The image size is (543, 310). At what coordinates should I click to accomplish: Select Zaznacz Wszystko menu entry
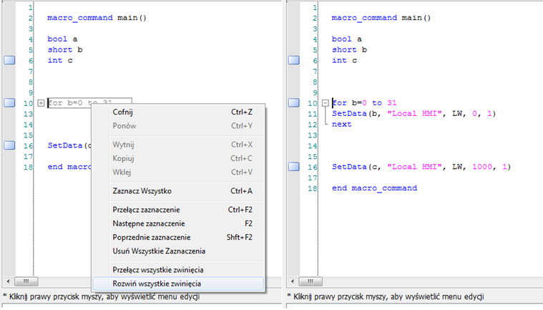tap(178, 191)
